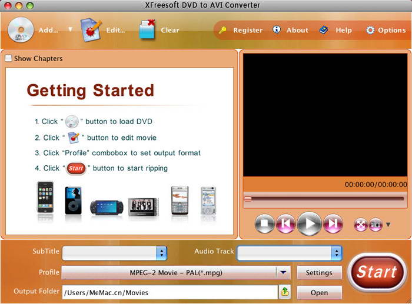The image size is (412, 304).
Task: Stop playback with the stop button
Action: coord(264,223)
